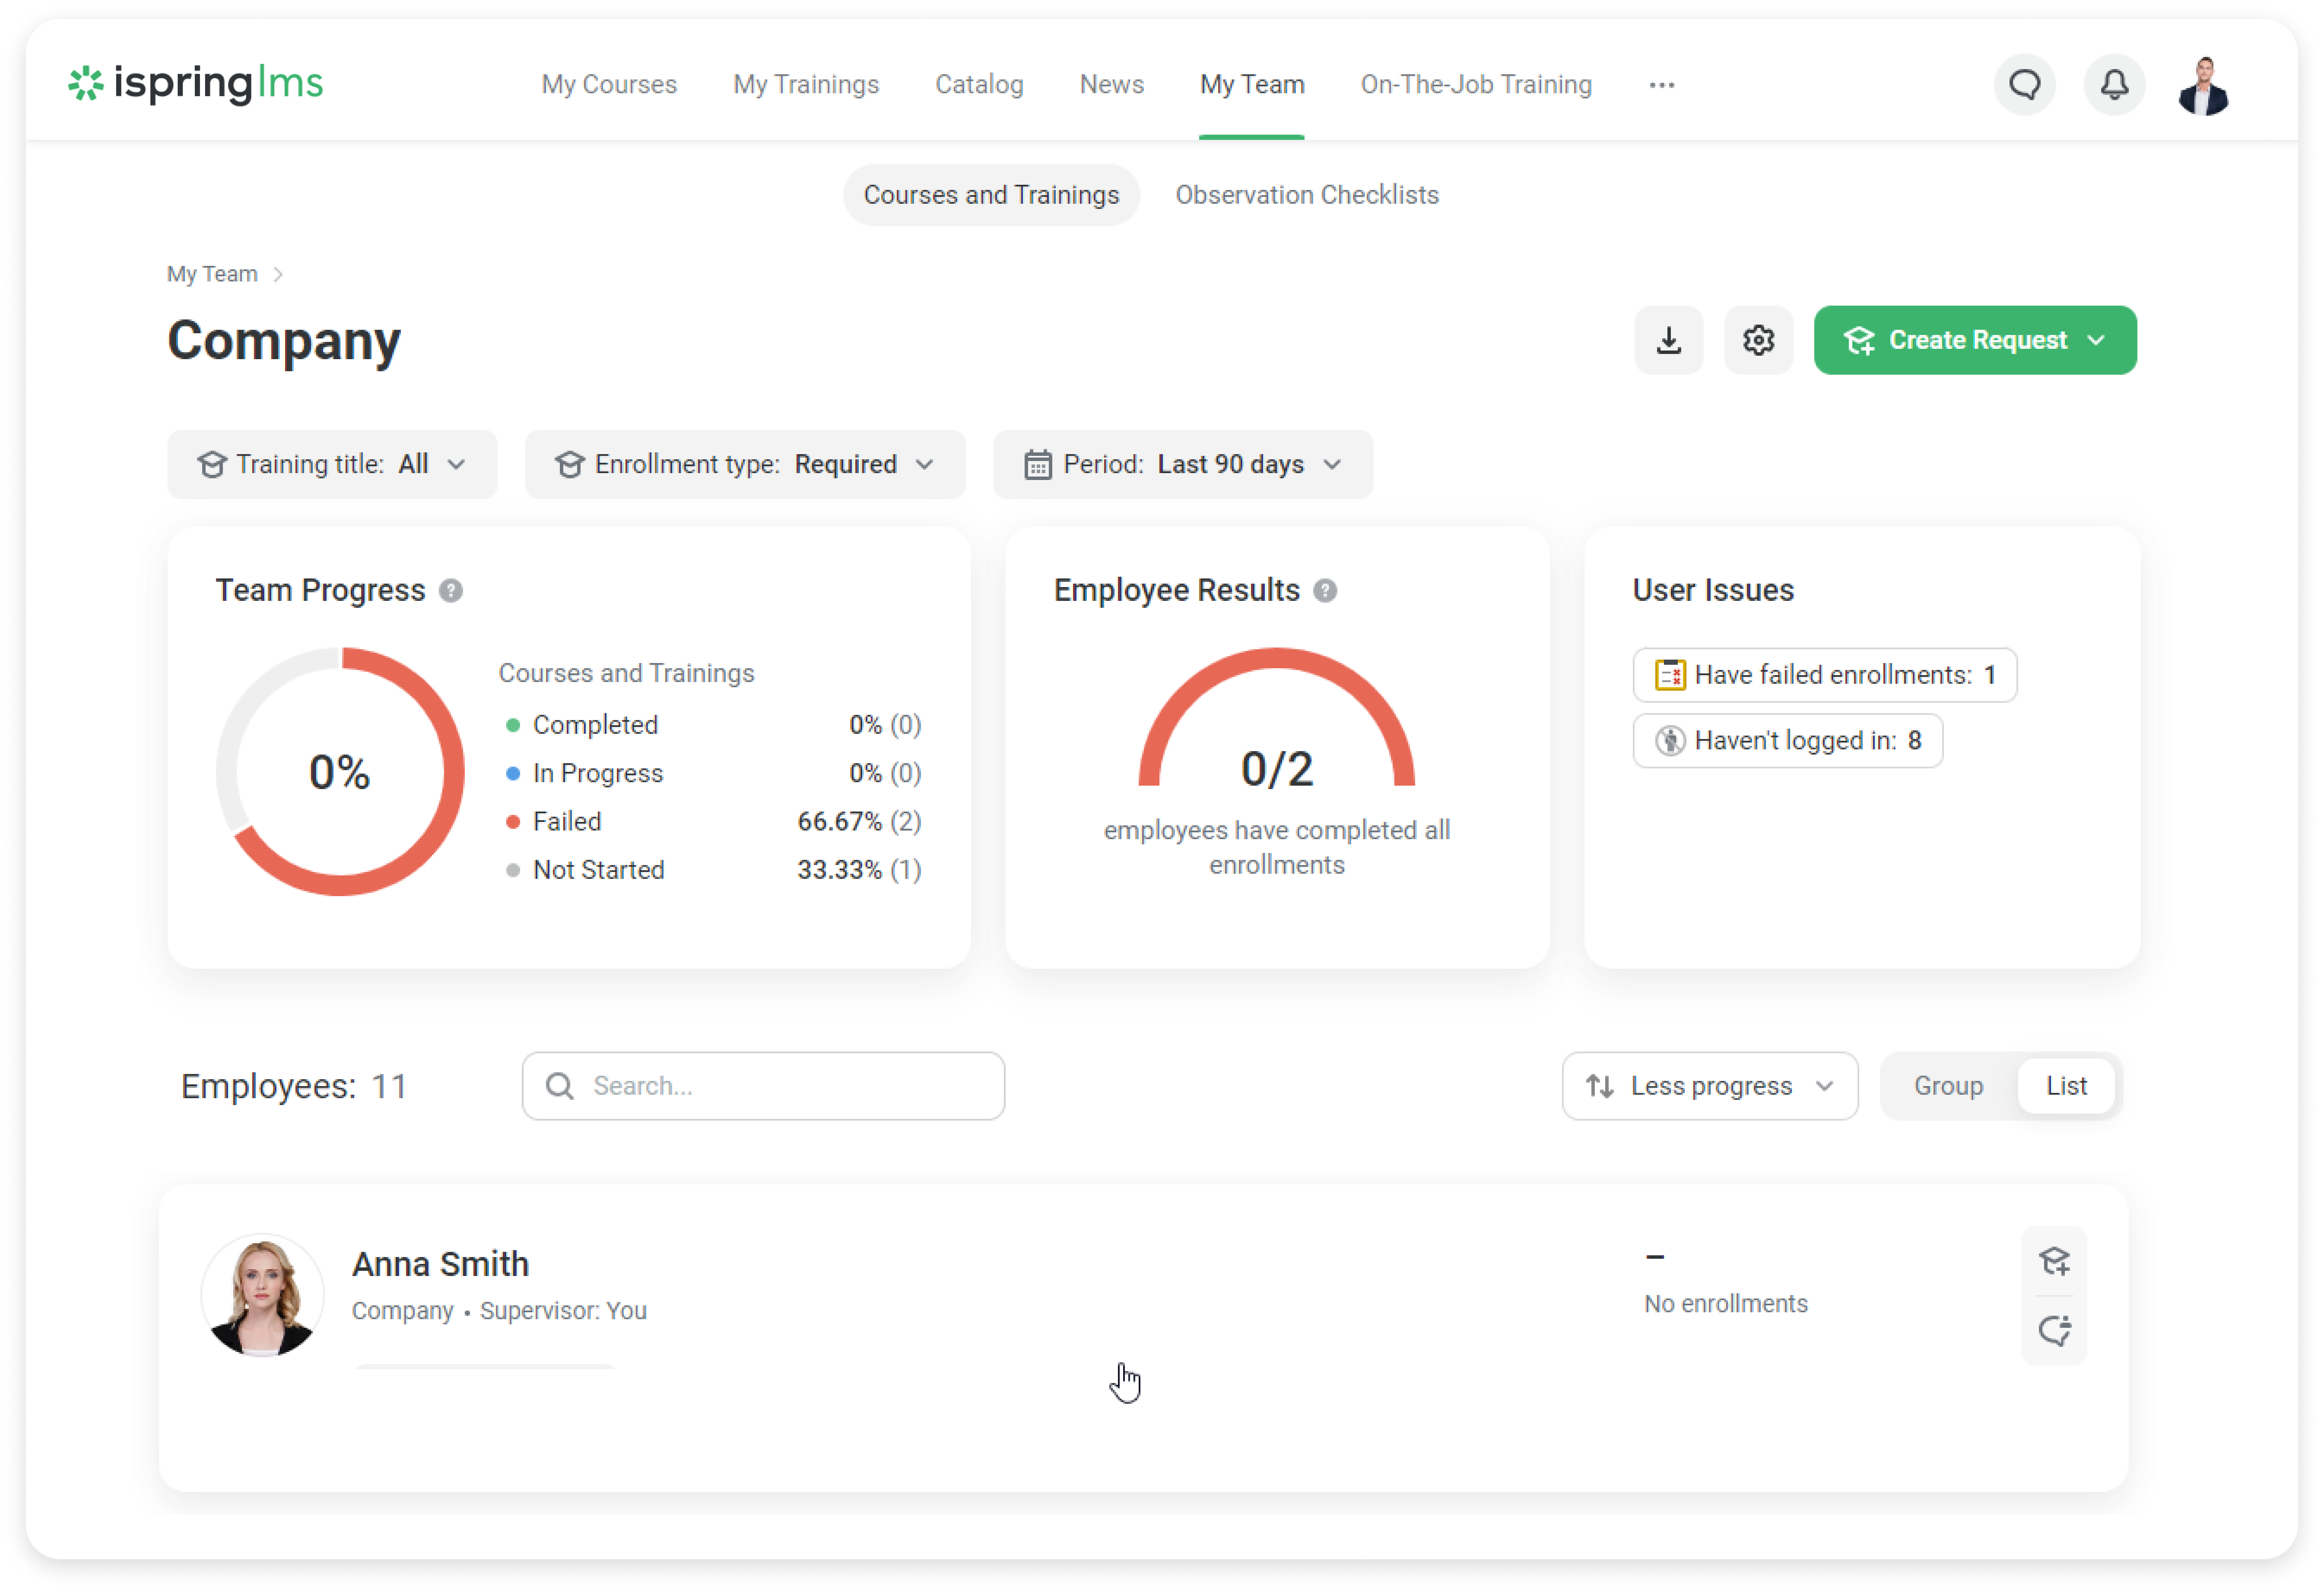Click the Create Request button
The image size is (2324, 1592).
click(x=1974, y=341)
